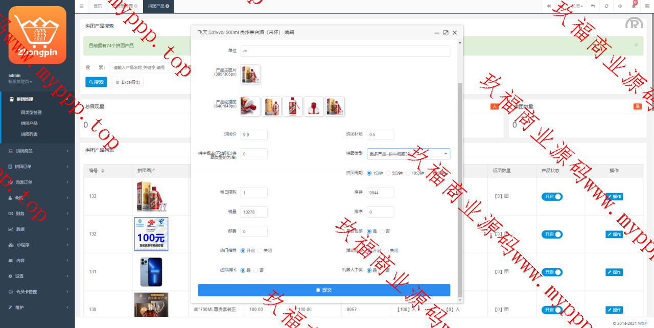
Task: Select the 5分钟 拼团周期 radio option
Action: click(x=388, y=173)
